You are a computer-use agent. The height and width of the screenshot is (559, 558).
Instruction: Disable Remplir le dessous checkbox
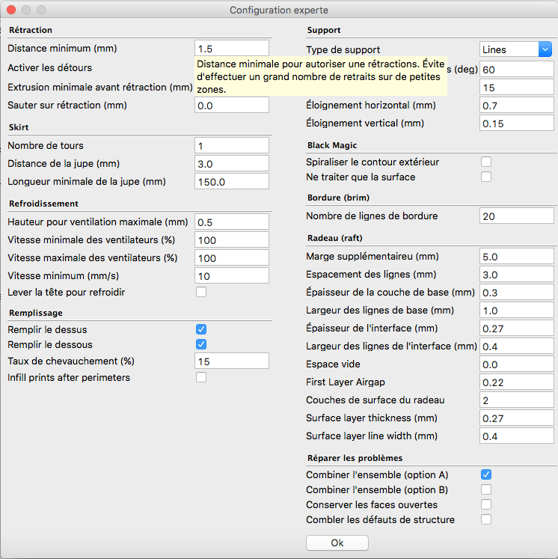click(x=201, y=344)
